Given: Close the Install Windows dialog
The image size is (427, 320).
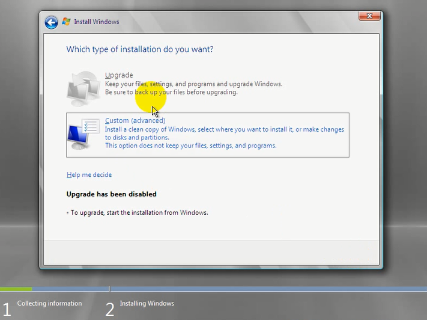Looking at the screenshot, I should click(x=369, y=16).
